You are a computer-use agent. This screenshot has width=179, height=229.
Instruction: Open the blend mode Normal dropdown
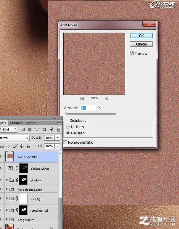[14, 138]
